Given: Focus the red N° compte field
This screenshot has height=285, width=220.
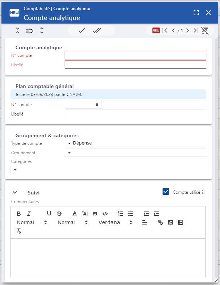Looking at the screenshot, I should tap(135, 55).
